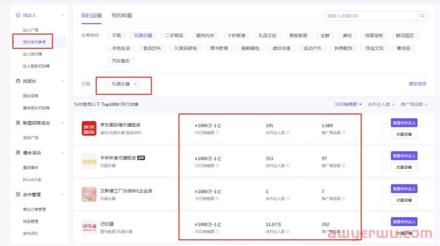Open the 30日销售额 sort dropdown
Screen dimensions: 440x246
[348, 104]
